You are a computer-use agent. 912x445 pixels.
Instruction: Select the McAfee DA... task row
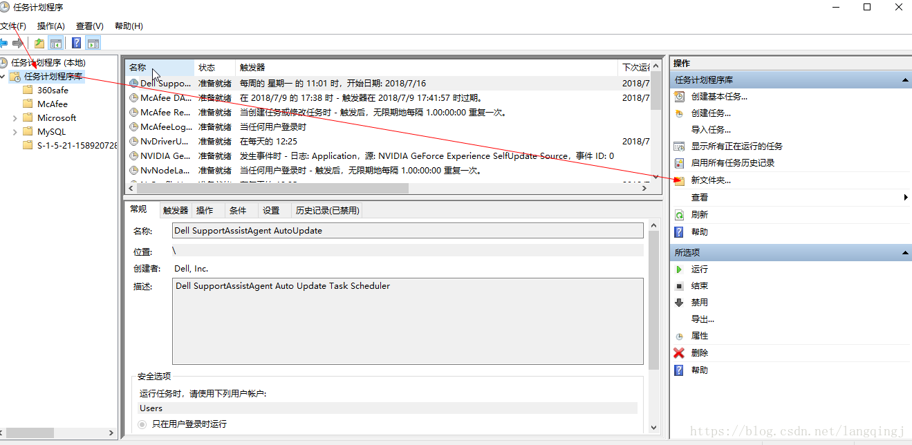click(388, 98)
